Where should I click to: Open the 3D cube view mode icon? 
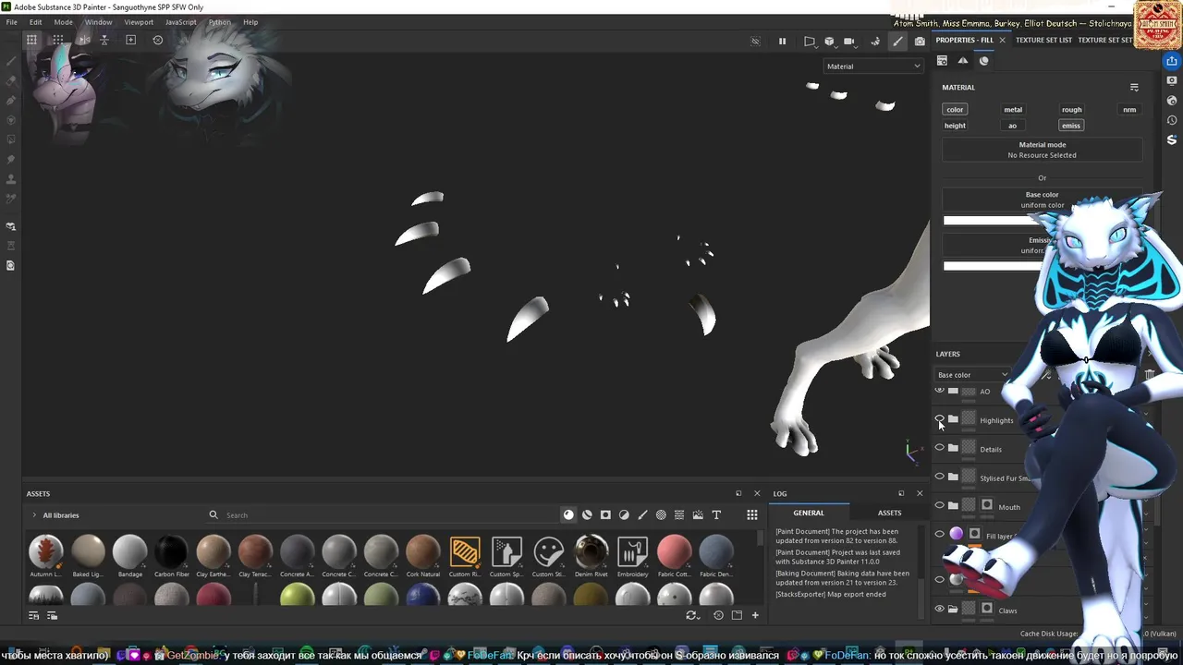tap(829, 41)
